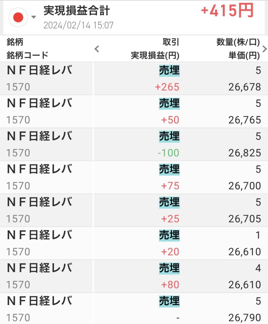This screenshot has height=324, width=268.
Task: Click the Japan flag icon
Action: pos(19,17)
